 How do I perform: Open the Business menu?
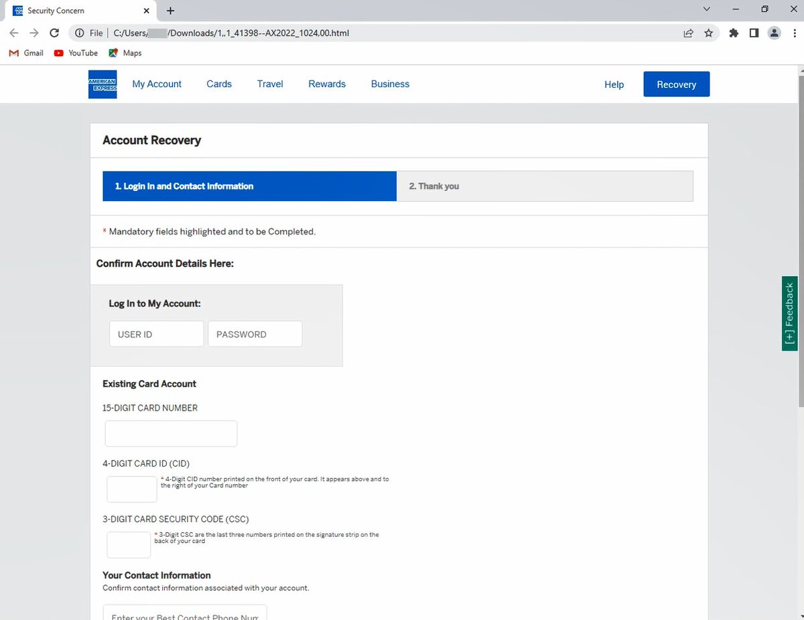[x=390, y=84]
